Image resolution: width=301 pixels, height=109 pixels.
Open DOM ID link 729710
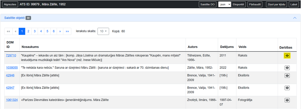pos(11,55)
